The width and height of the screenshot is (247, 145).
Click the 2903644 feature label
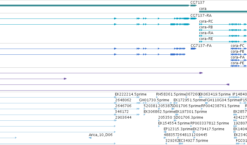coord(123,118)
